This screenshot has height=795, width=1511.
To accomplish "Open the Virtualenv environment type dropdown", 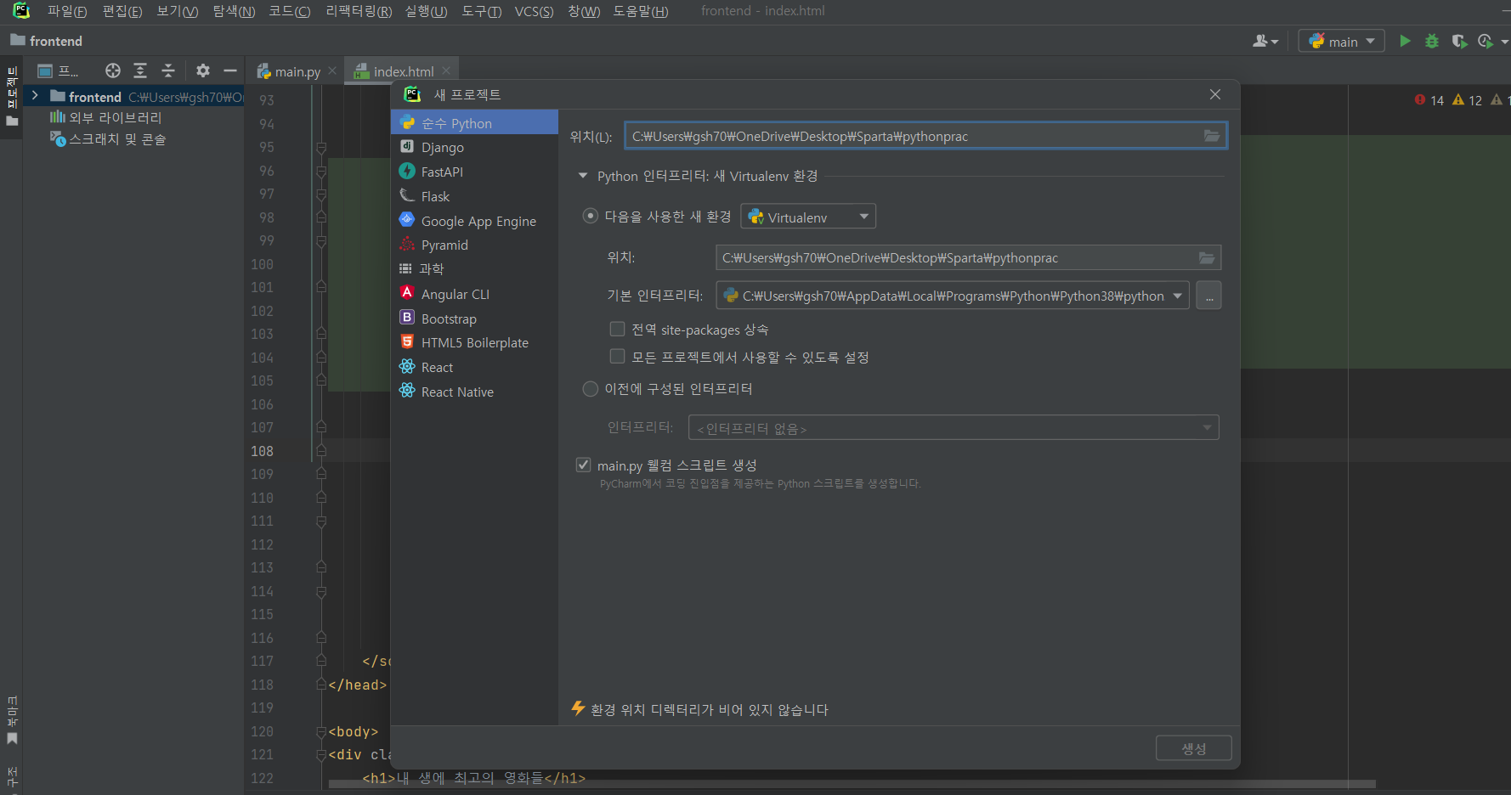I will click(x=808, y=217).
